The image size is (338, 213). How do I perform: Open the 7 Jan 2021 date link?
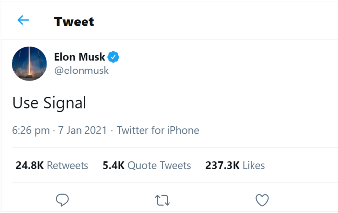[83, 130]
